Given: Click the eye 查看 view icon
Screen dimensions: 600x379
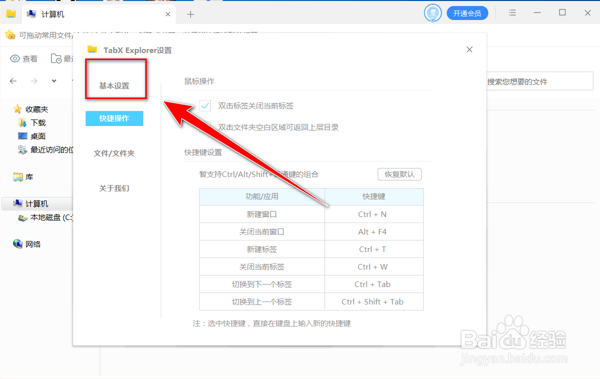Looking at the screenshot, I should point(15,58).
